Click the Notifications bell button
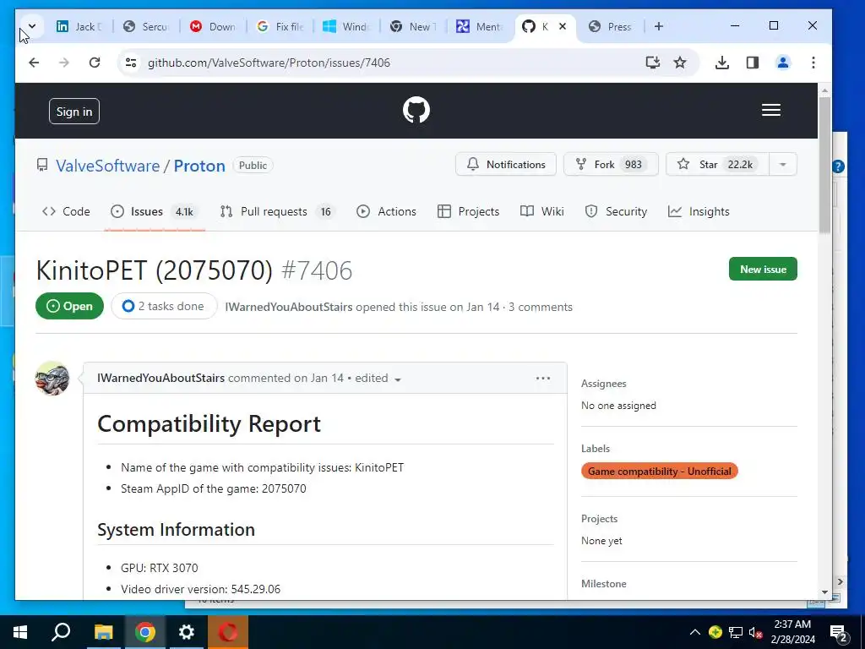Image resolution: width=865 pixels, height=649 pixels. coord(506,165)
